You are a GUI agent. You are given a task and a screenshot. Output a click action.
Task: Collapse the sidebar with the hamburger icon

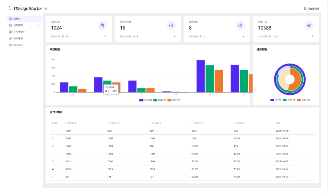[46, 9]
